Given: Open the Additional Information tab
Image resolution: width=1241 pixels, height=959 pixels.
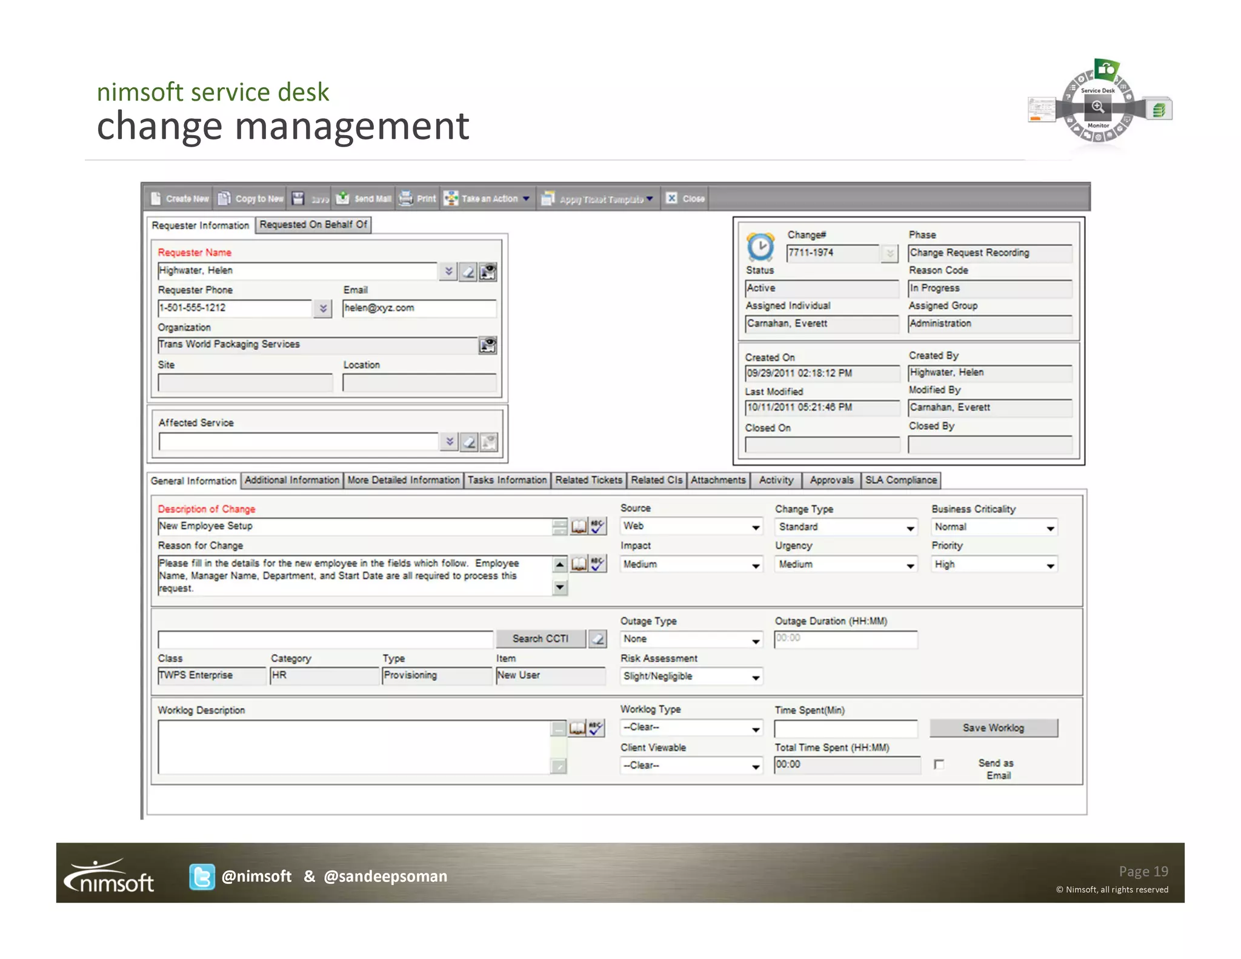Looking at the screenshot, I should pyautogui.click(x=292, y=480).
